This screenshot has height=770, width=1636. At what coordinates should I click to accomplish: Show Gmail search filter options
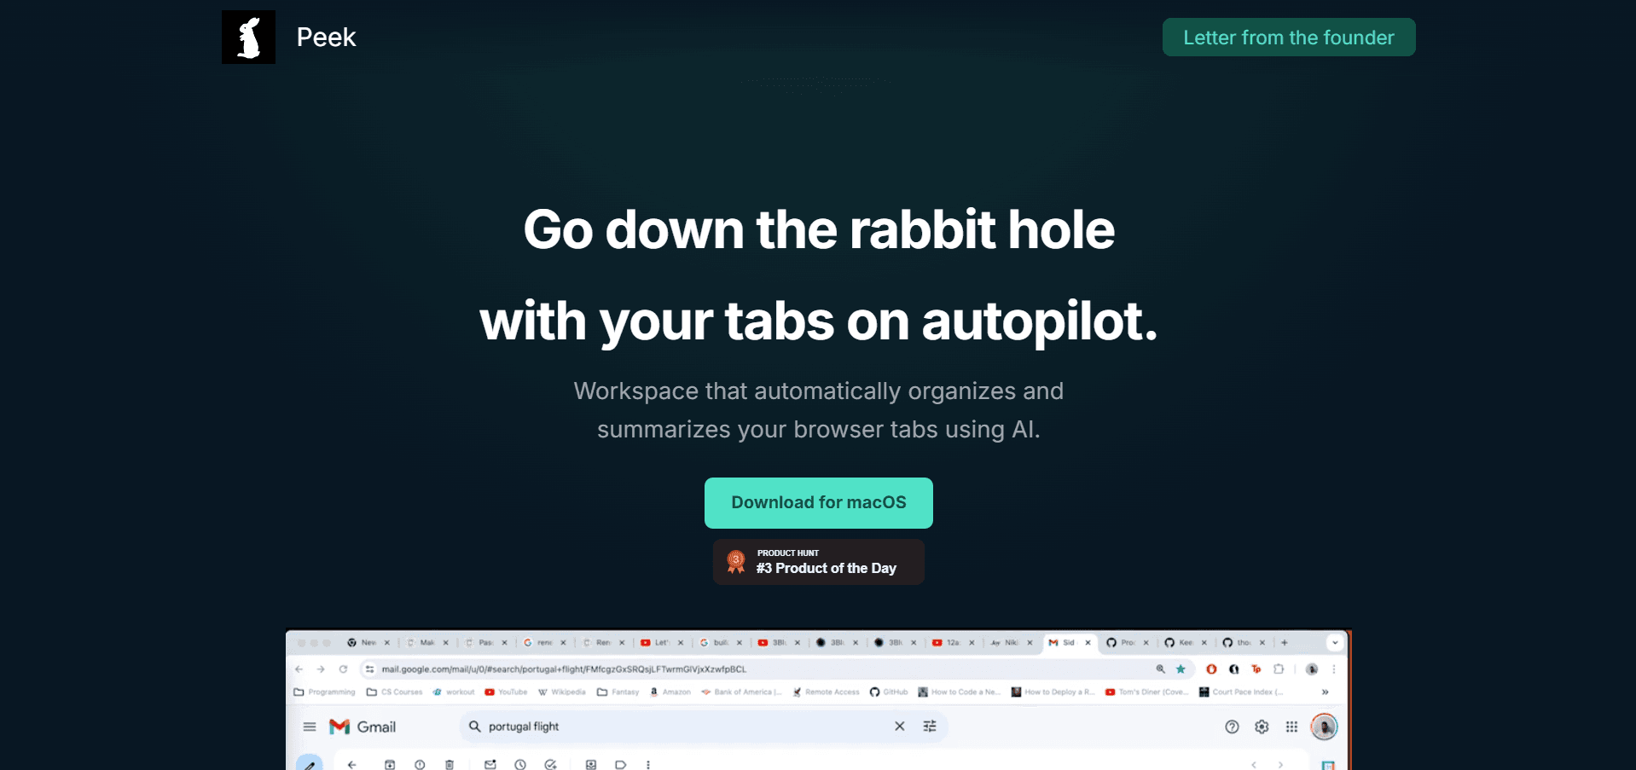click(x=930, y=727)
